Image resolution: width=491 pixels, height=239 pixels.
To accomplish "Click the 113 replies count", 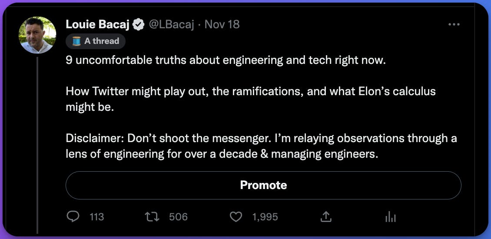I will tap(96, 217).
